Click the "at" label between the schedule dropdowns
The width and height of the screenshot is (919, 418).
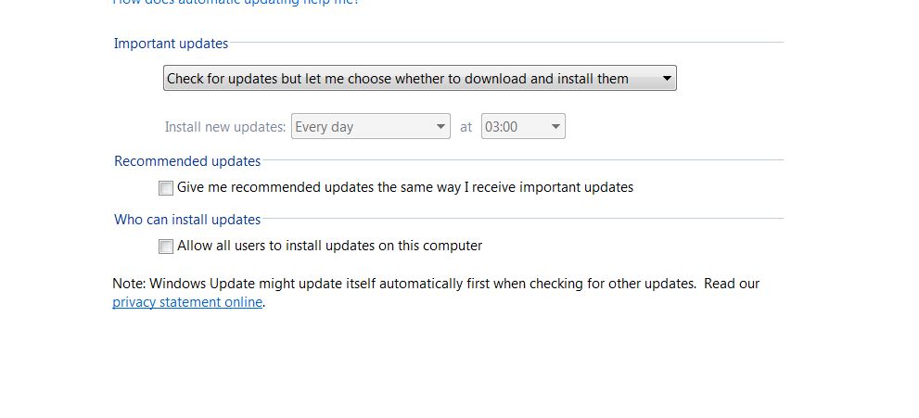[x=466, y=127]
